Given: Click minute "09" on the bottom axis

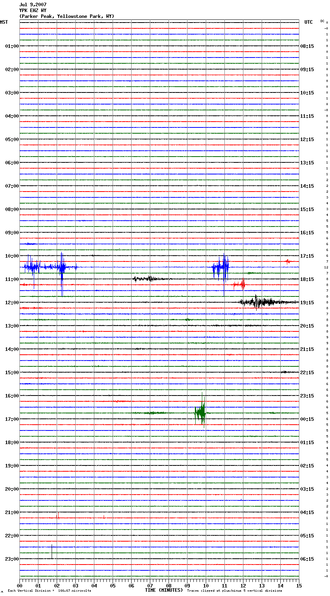Looking at the screenshot, I should (187, 586).
